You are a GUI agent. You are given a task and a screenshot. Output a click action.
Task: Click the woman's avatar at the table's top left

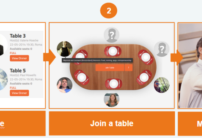pyautogui.click(x=64, y=49)
